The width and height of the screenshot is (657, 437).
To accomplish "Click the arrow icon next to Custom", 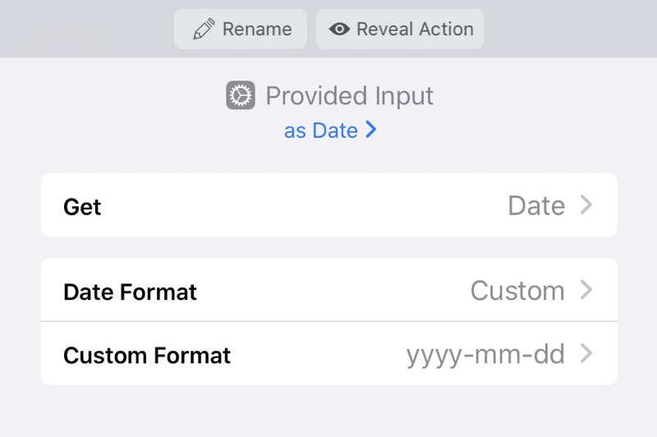I will (586, 291).
